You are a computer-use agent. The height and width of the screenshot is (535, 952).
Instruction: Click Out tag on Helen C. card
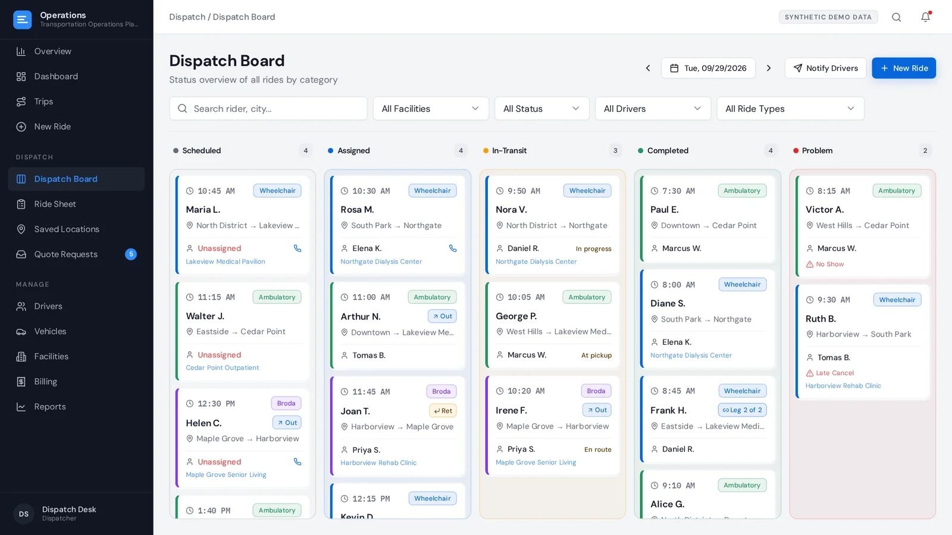287,423
